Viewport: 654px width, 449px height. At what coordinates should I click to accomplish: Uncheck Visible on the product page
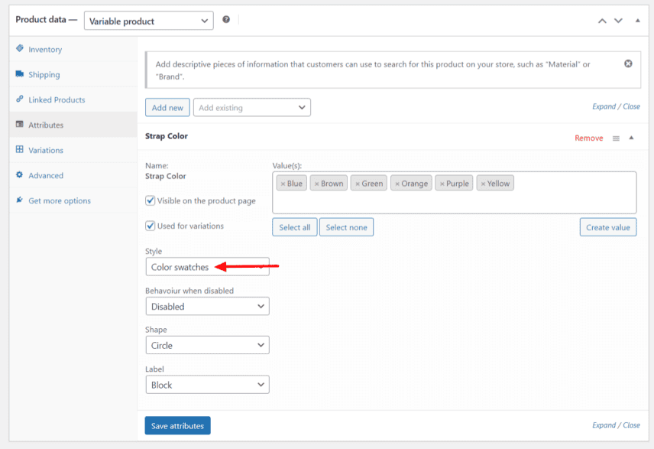(x=151, y=201)
